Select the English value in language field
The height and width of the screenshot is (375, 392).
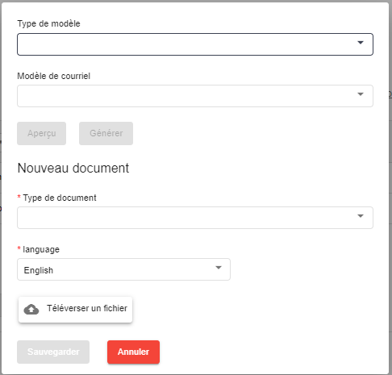[39, 270]
